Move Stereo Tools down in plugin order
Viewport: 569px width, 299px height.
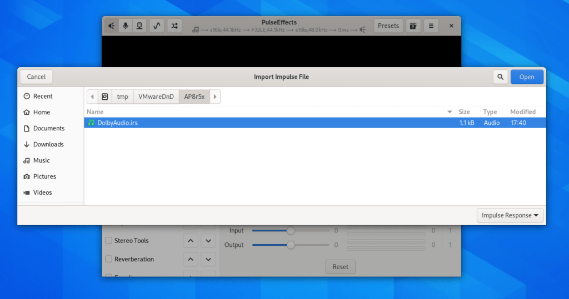click(x=208, y=241)
